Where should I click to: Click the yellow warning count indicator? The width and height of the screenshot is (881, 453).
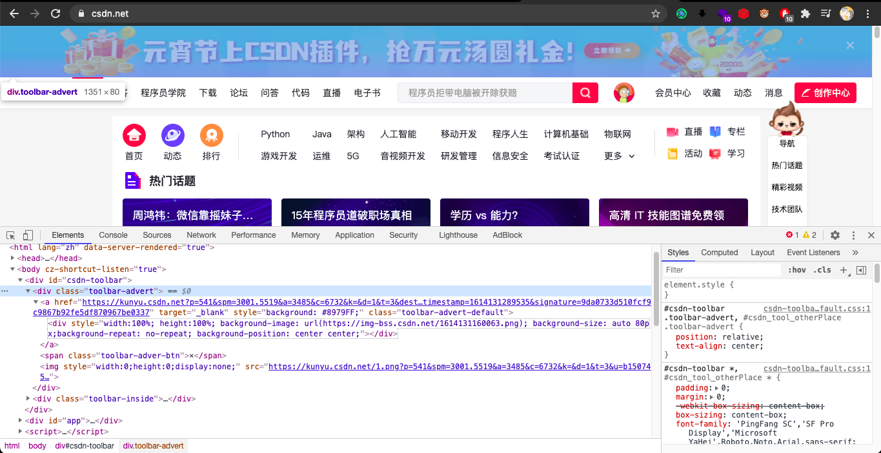(x=810, y=235)
